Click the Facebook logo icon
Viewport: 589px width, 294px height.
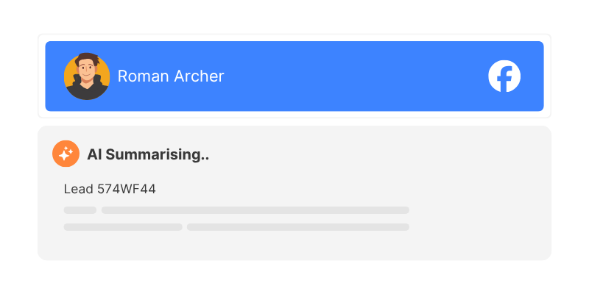pos(504,76)
